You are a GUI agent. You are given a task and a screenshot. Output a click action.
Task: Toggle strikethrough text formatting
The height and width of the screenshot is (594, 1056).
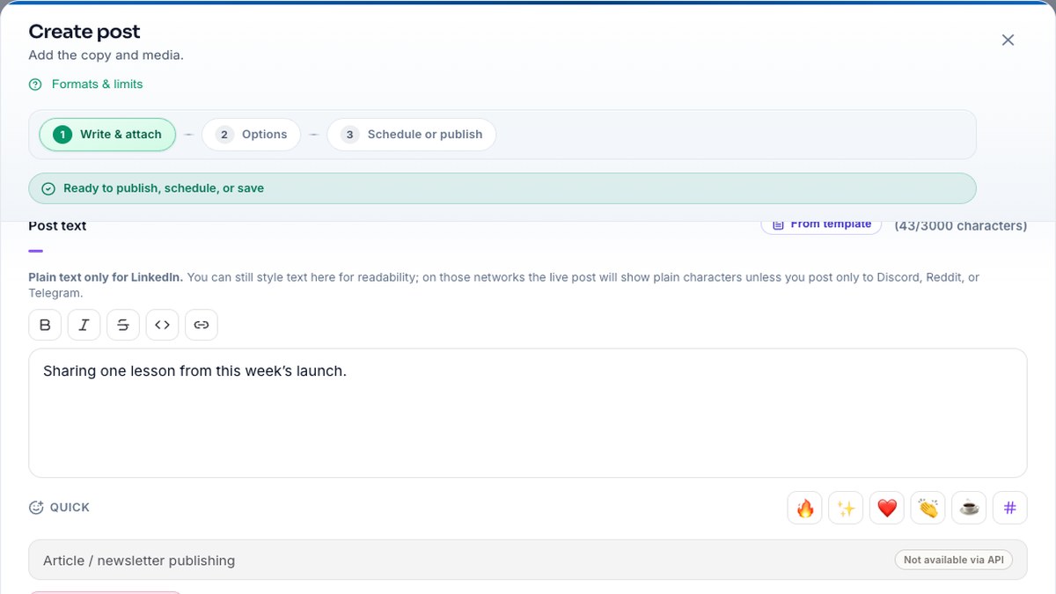pyautogui.click(x=123, y=325)
